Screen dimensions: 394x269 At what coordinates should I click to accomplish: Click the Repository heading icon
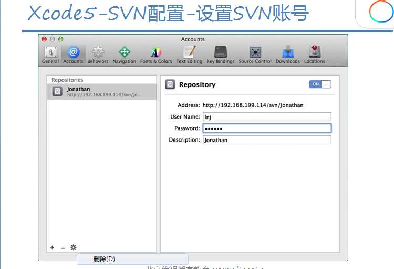(x=170, y=84)
